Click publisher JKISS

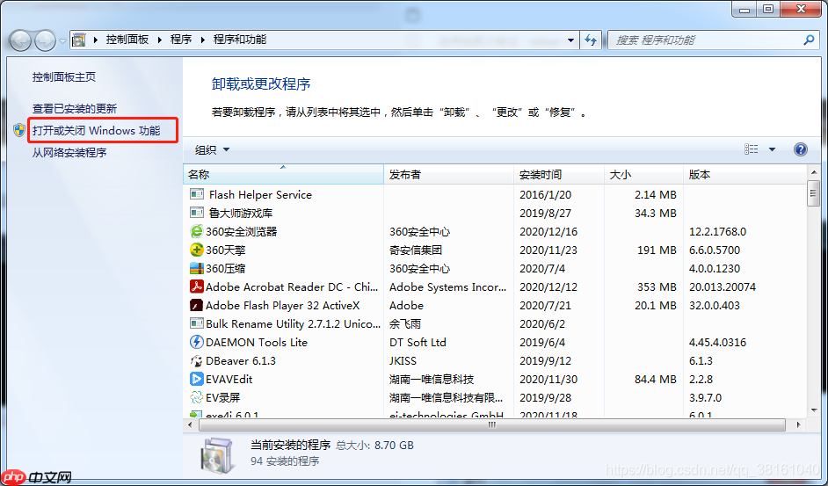tap(403, 361)
